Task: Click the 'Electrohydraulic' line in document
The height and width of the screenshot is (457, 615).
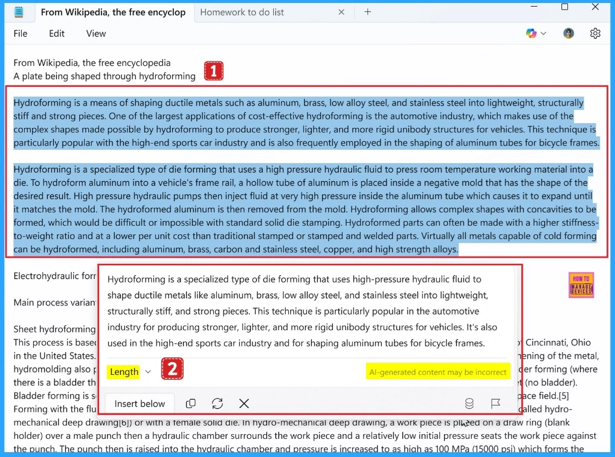Action: [x=54, y=276]
